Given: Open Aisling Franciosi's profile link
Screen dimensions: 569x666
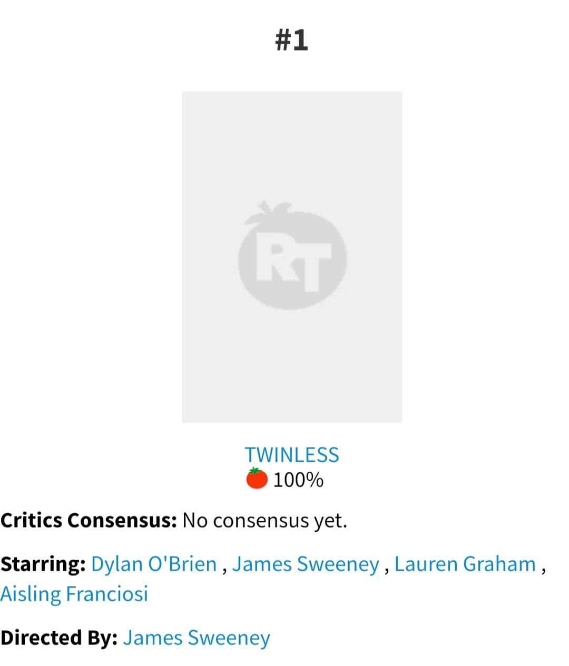Looking at the screenshot, I should coord(74,594).
